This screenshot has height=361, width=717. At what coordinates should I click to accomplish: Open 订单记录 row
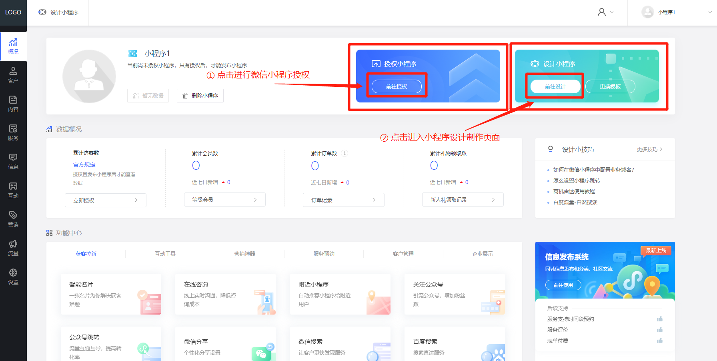(x=344, y=200)
